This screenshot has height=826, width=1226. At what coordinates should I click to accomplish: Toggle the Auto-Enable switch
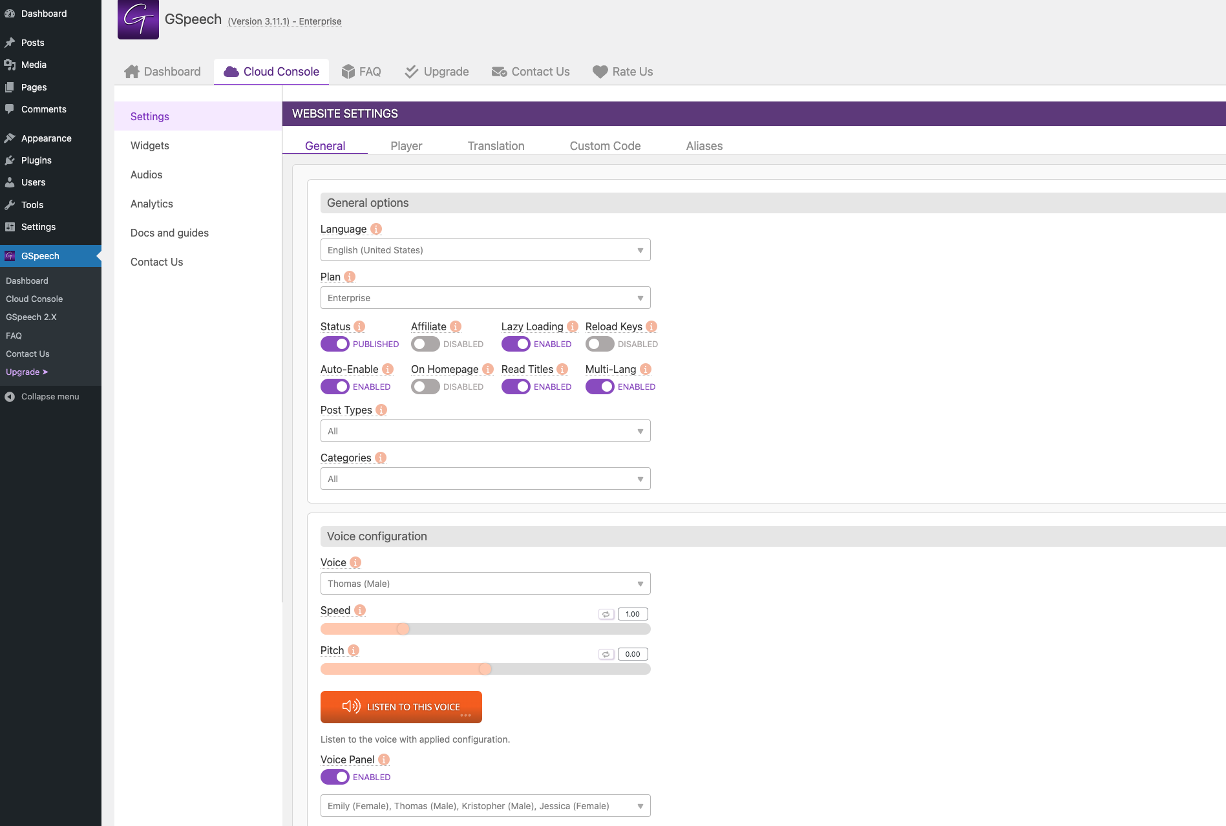point(335,387)
